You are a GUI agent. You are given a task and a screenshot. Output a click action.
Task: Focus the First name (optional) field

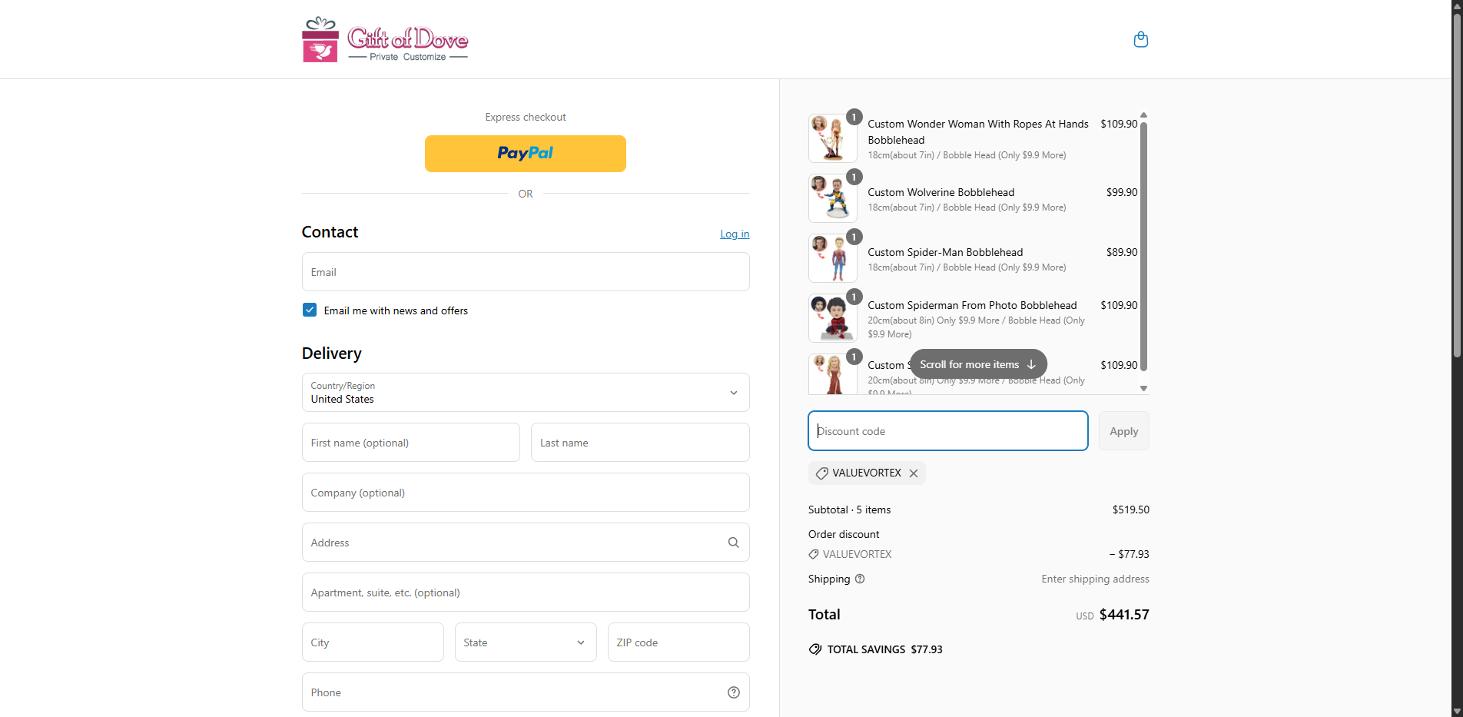coord(411,443)
